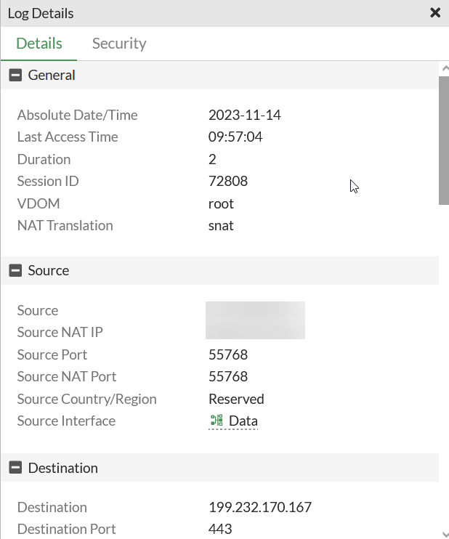Collapse the Destination section
The height and width of the screenshot is (539, 449).
(x=15, y=468)
